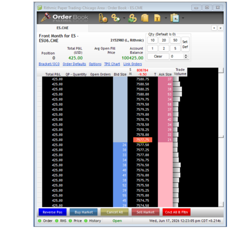The height and width of the screenshot is (252, 252).
Task: Click the Order Book darts logo
Action: tap(45, 18)
